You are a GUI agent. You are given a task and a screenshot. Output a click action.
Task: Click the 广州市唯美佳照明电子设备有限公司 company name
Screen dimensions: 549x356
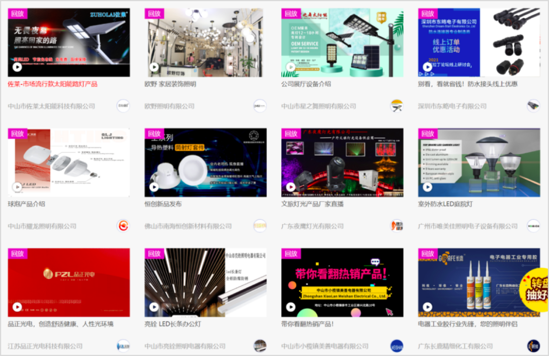click(468, 226)
